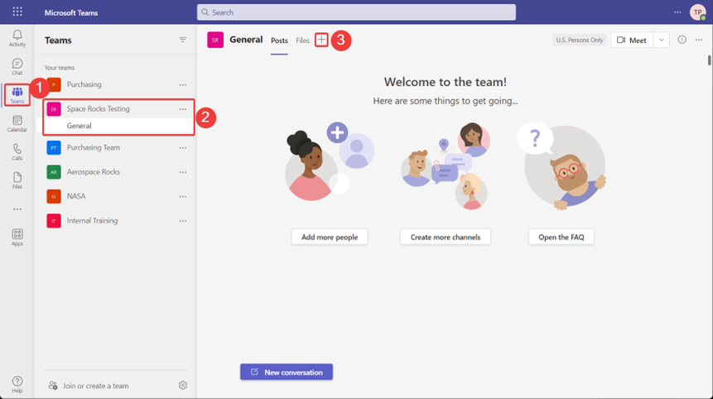Select the Purchasing Team entry
The height and width of the screenshot is (399, 713).
[x=94, y=147]
